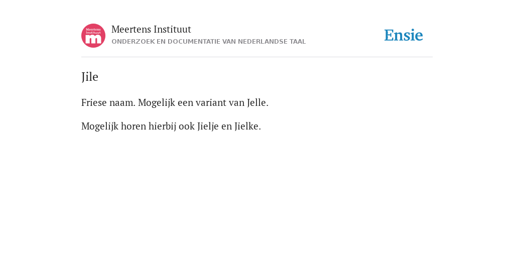Click the Meertens Instituut round logo
Screen dimensions: 514x257
pos(93,36)
